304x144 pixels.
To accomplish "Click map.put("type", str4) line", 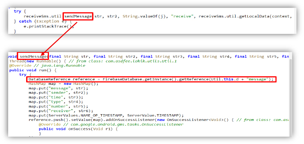I will click(56, 102).
